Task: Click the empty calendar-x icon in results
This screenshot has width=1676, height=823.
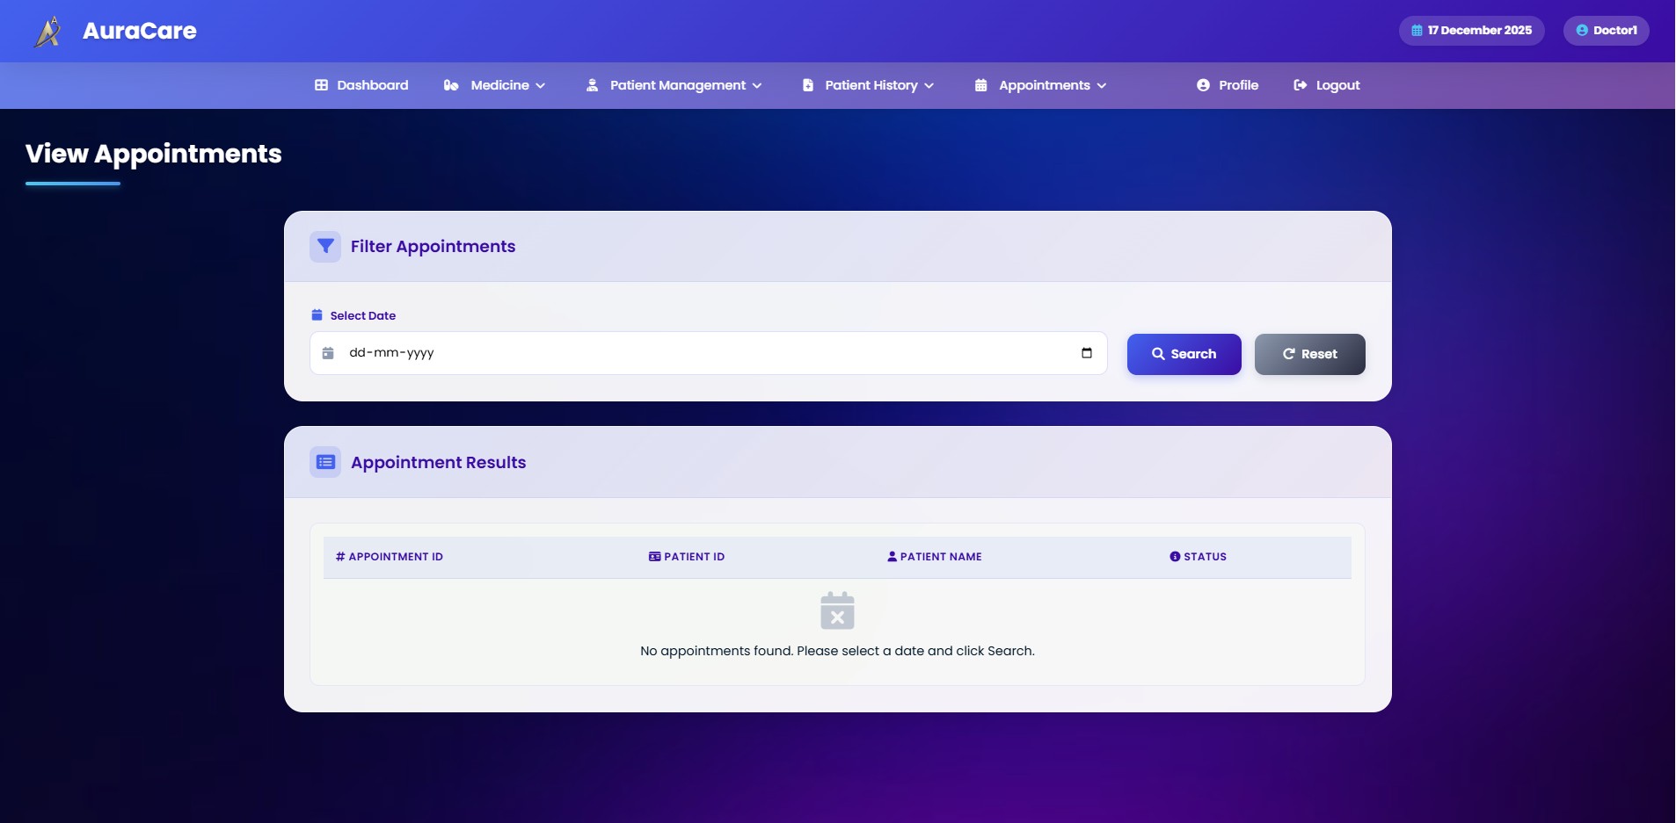Action: pyautogui.click(x=837, y=610)
